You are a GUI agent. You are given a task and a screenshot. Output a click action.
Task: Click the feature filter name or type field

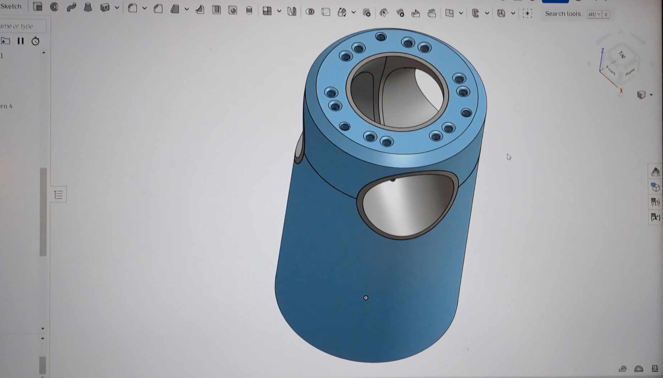tap(22, 26)
